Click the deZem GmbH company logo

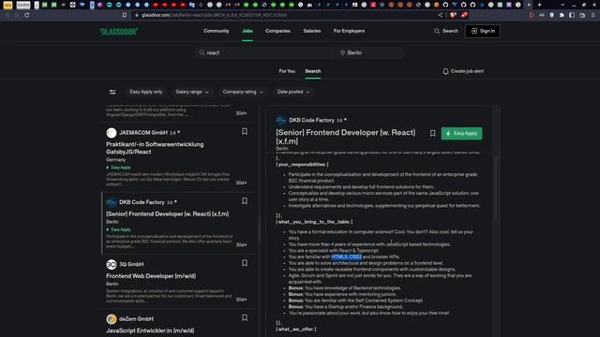tap(112, 318)
